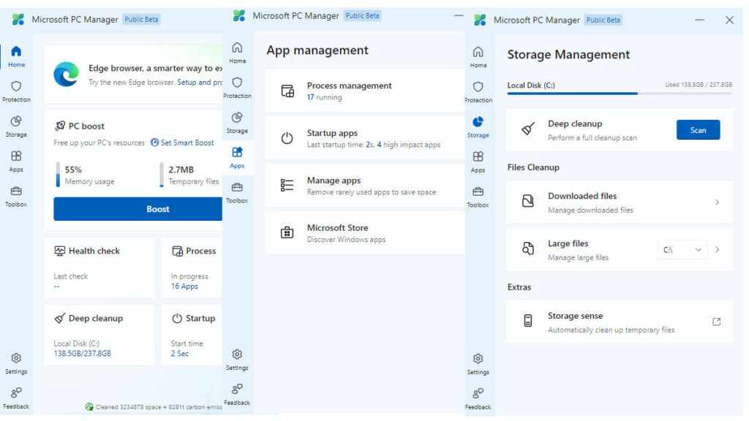Open Home in left window sidebar
This screenshot has width=749, height=421.
coord(16,56)
